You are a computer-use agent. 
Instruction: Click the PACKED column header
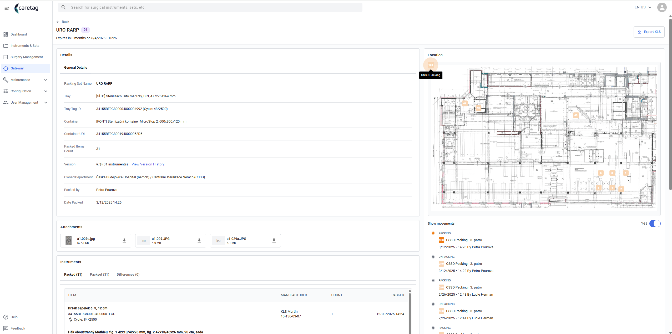[397, 295]
